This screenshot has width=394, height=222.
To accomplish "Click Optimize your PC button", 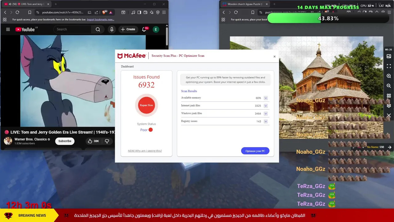I will (x=255, y=151).
